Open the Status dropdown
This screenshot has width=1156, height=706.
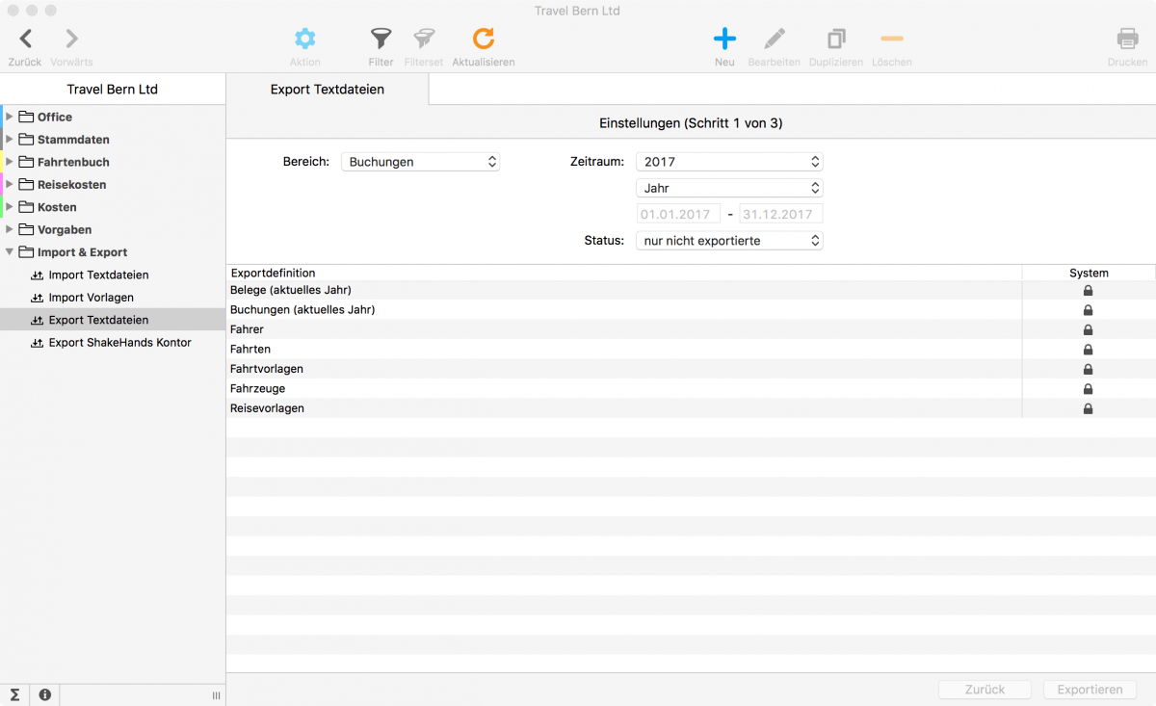pos(729,241)
